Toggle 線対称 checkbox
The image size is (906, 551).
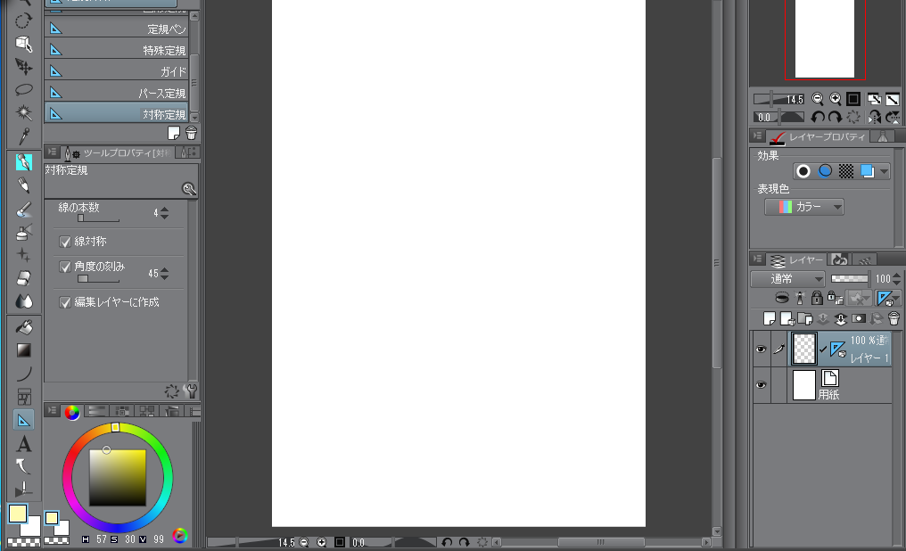tap(65, 242)
